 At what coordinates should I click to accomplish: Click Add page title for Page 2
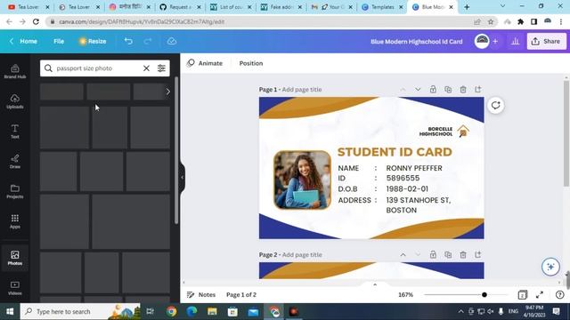click(302, 255)
